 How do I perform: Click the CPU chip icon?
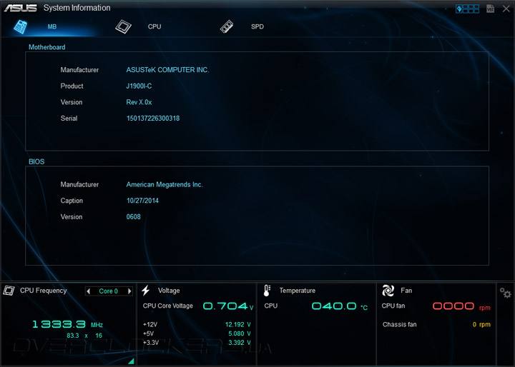[123, 26]
